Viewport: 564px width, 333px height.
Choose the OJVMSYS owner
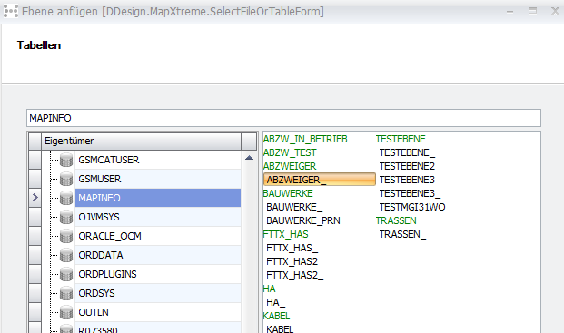(158, 217)
